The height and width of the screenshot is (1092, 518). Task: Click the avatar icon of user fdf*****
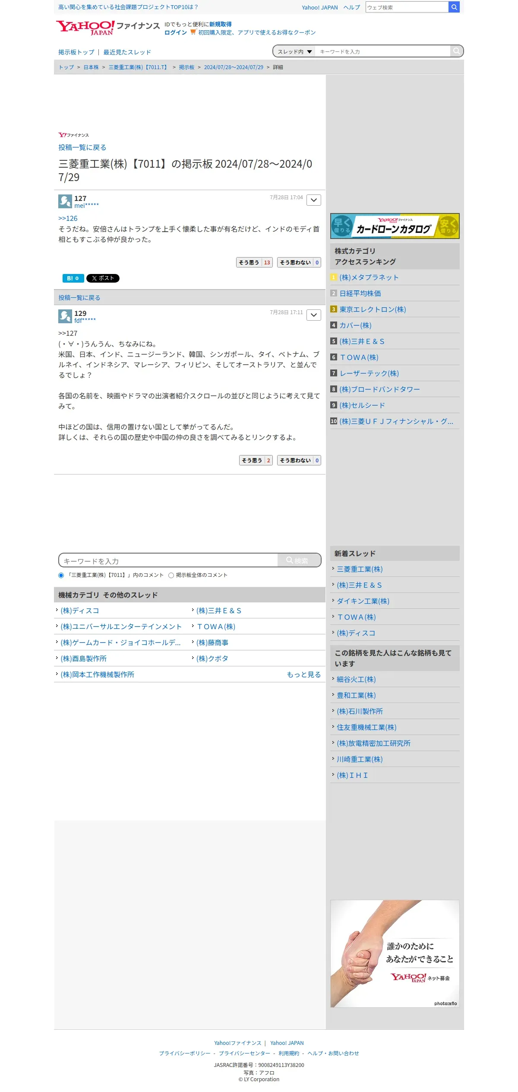[65, 316]
